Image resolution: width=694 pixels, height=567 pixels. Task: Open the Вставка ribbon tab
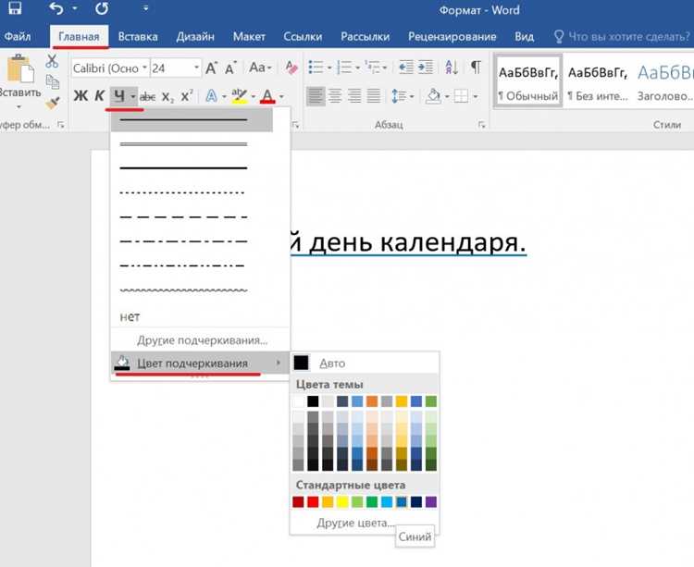pyautogui.click(x=138, y=36)
